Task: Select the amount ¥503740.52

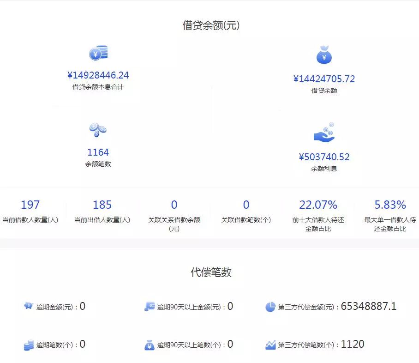Action: click(324, 157)
